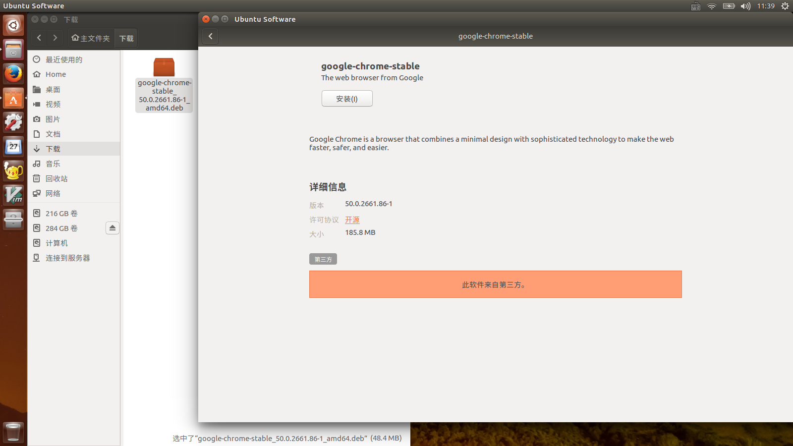Open the system session gear menu
Screen dimensions: 793x446
(785, 6)
